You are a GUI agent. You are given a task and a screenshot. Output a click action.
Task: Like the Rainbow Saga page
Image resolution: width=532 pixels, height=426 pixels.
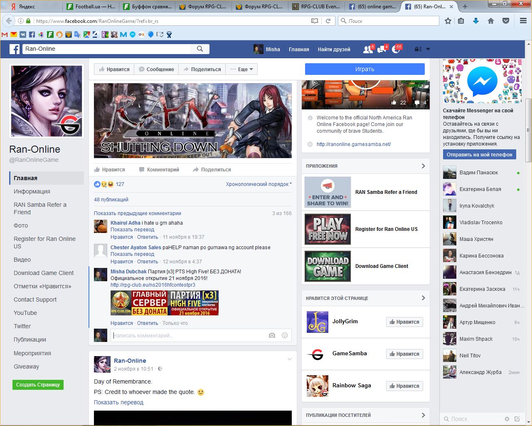pos(404,386)
